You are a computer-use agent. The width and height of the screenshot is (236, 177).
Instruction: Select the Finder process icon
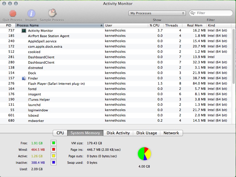tap(24, 78)
